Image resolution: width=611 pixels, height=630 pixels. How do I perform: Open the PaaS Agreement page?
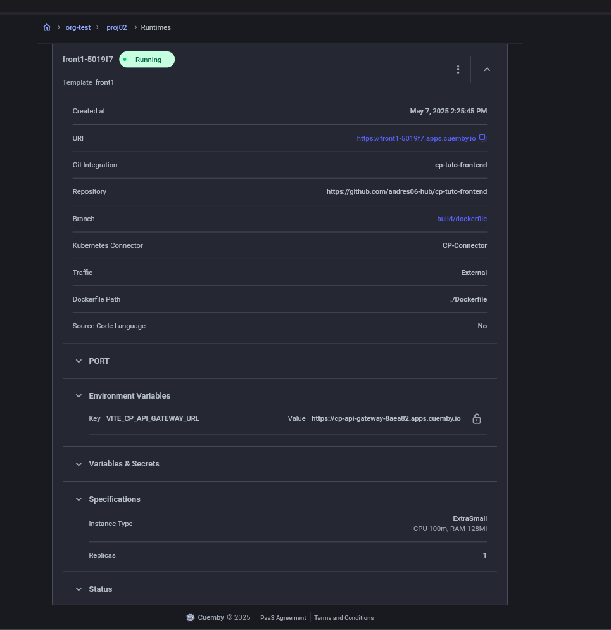283,617
